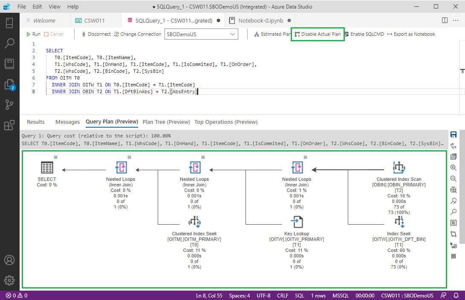
Task: Click Change Connection
Action: [138, 34]
